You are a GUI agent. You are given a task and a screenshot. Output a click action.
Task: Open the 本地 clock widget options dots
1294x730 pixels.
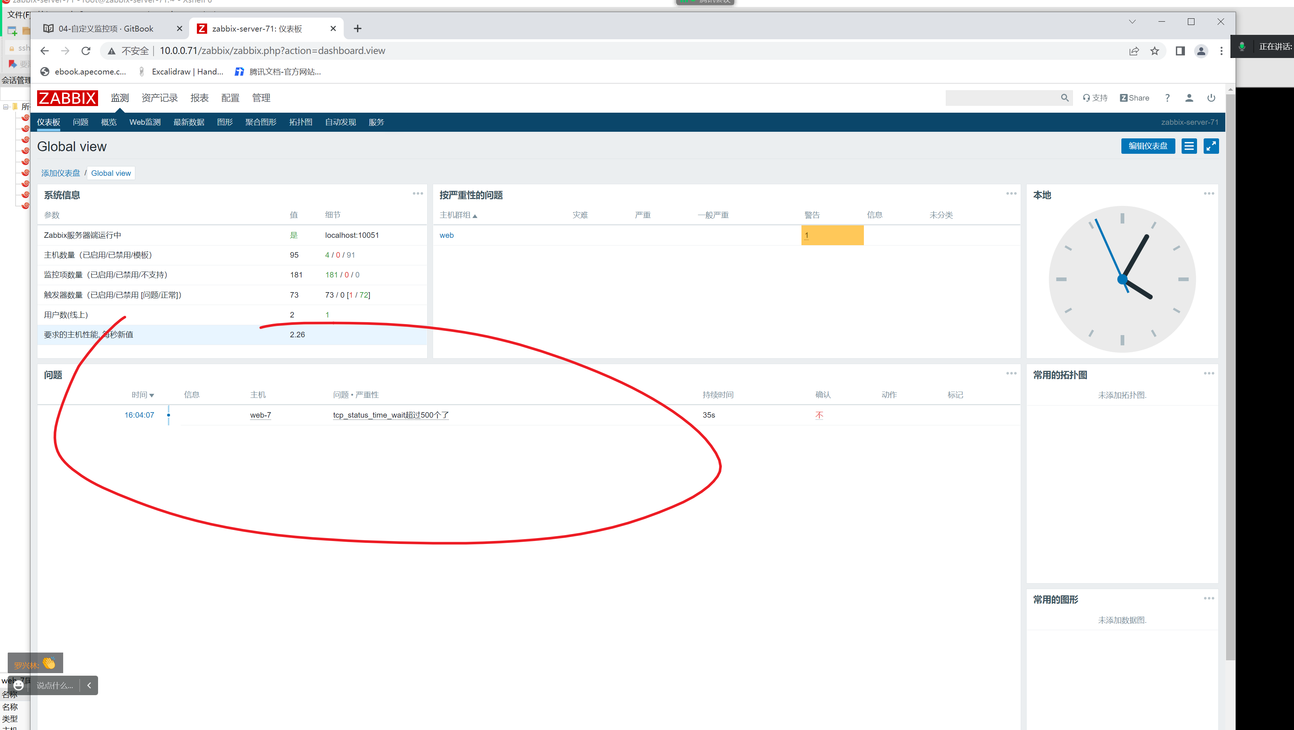1209,193
